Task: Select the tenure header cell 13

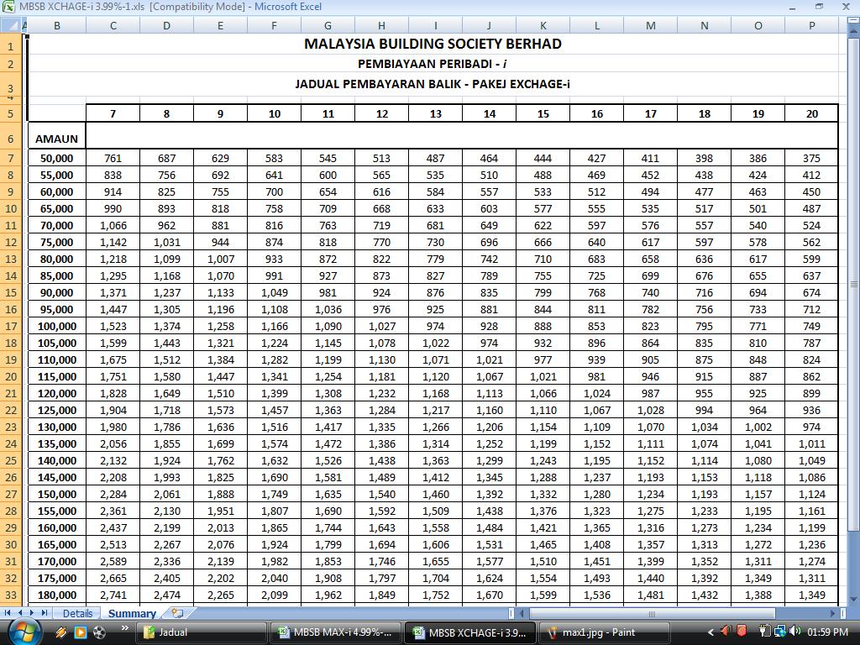Action: point(436,113)
